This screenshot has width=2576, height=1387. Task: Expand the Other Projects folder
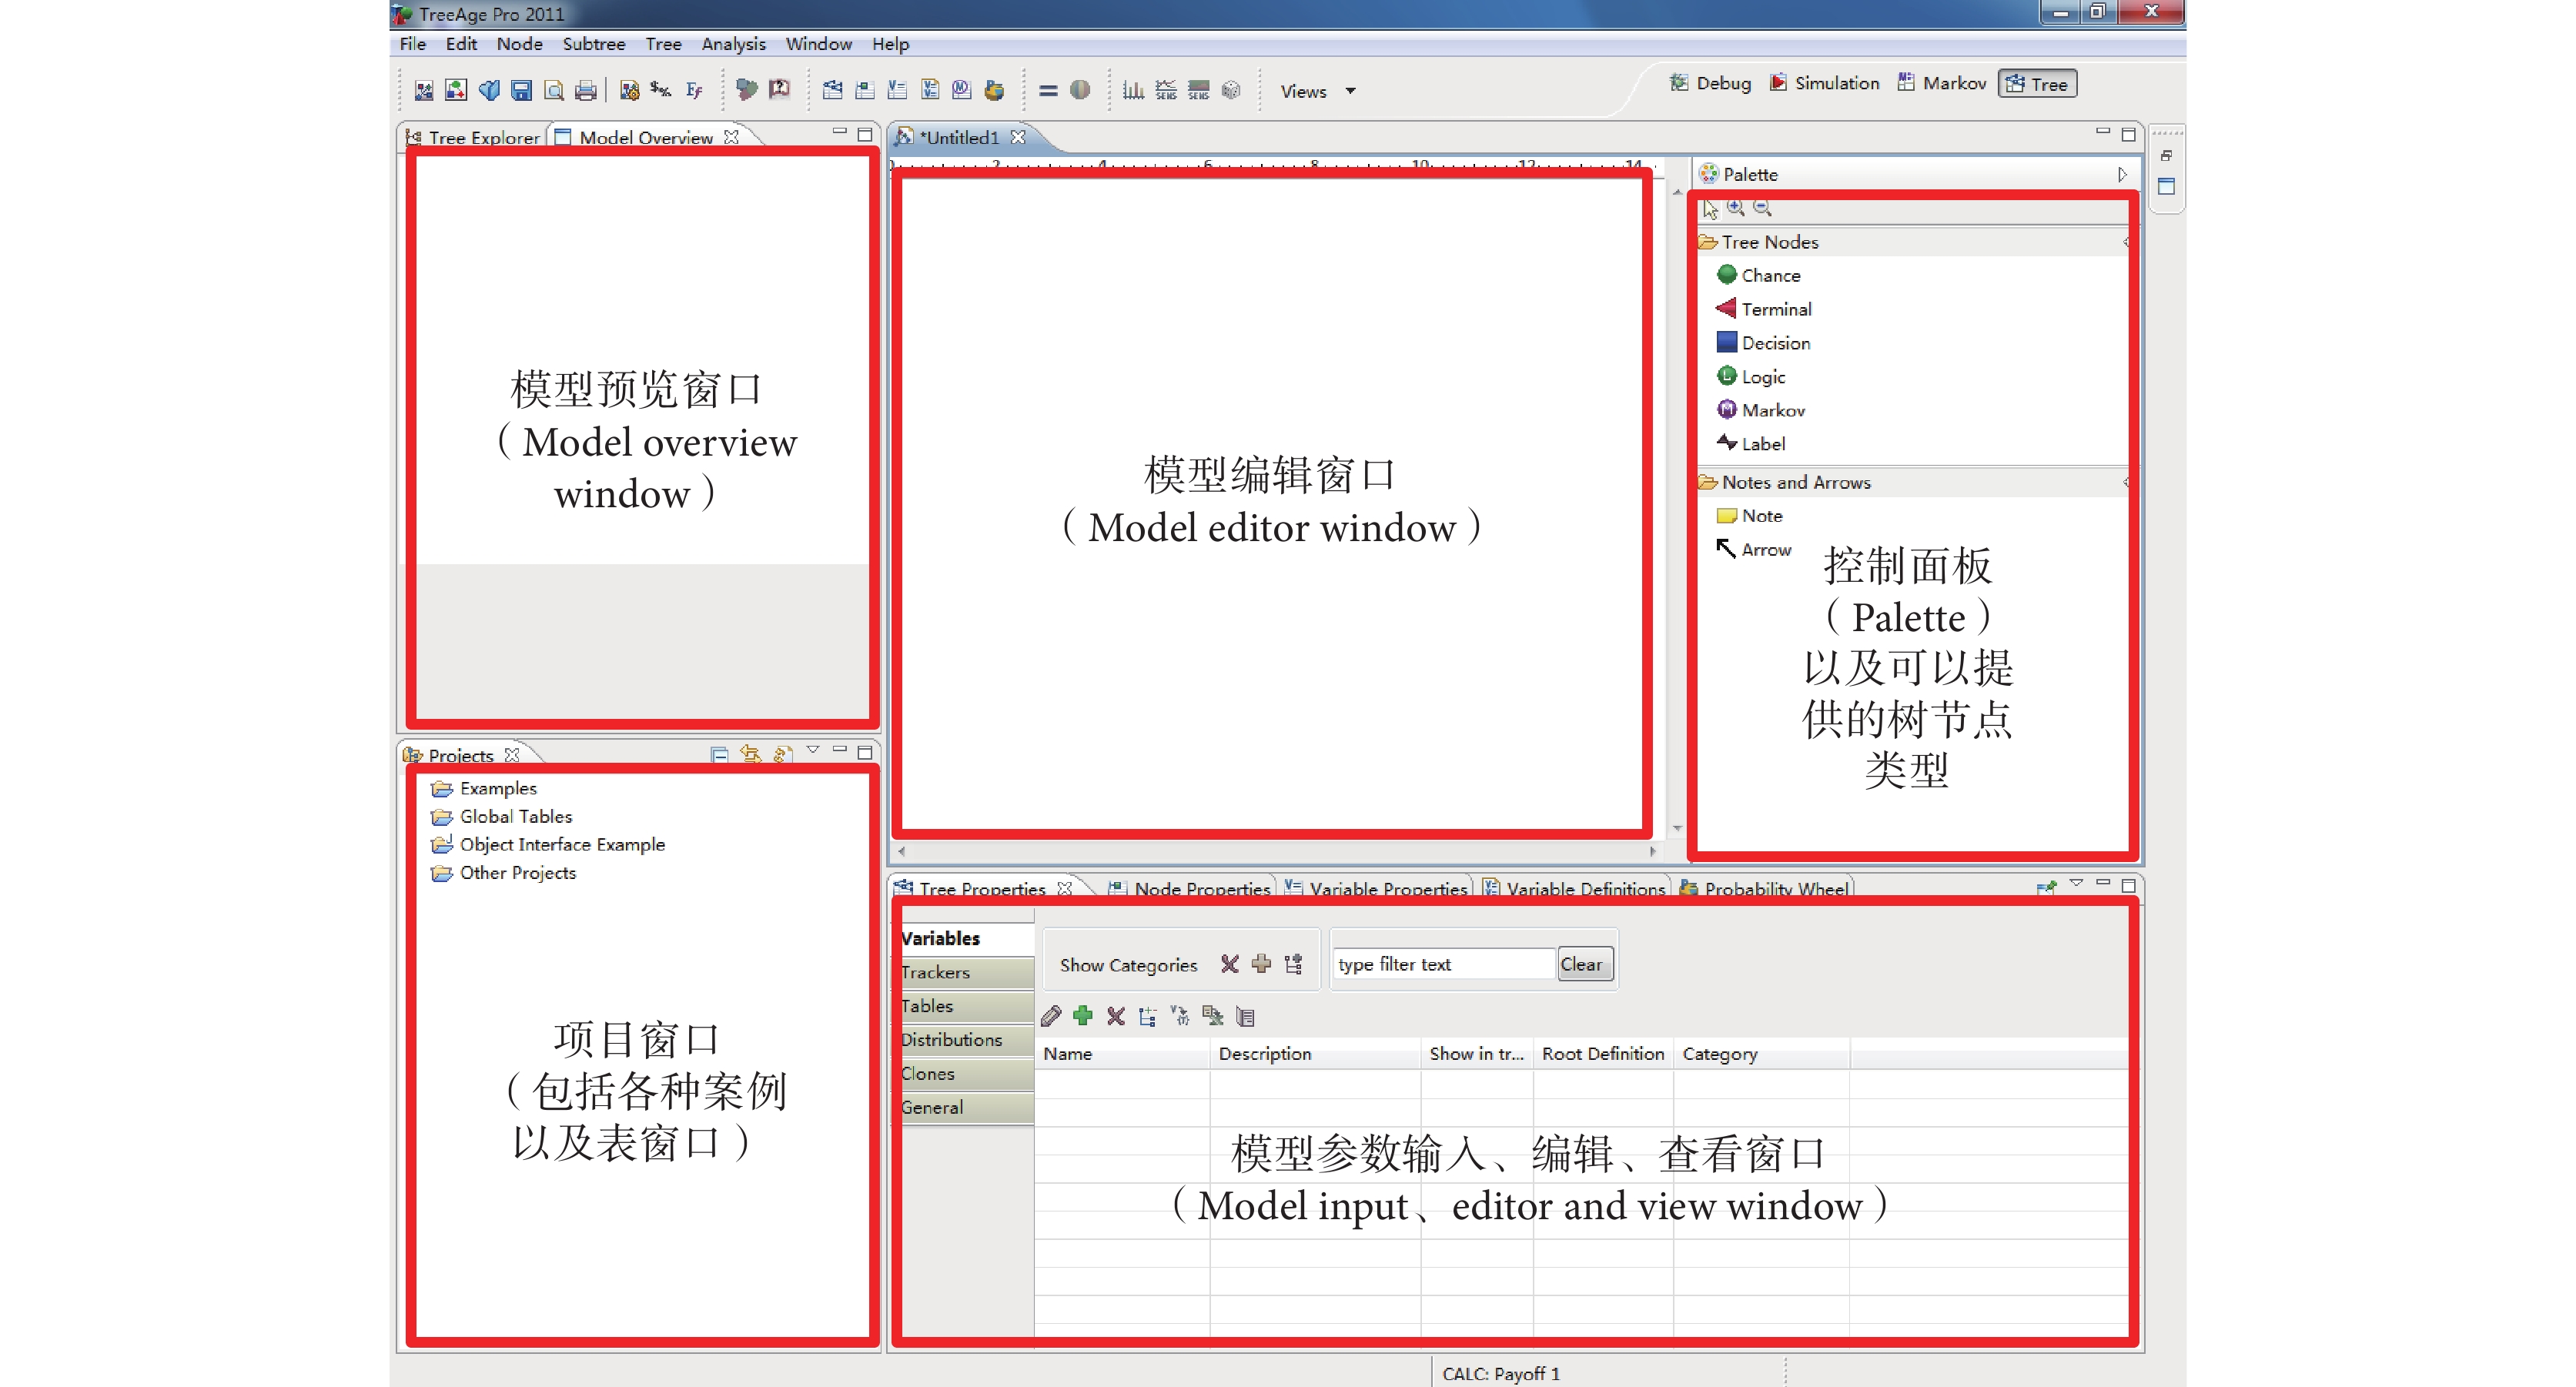(504, 873)
